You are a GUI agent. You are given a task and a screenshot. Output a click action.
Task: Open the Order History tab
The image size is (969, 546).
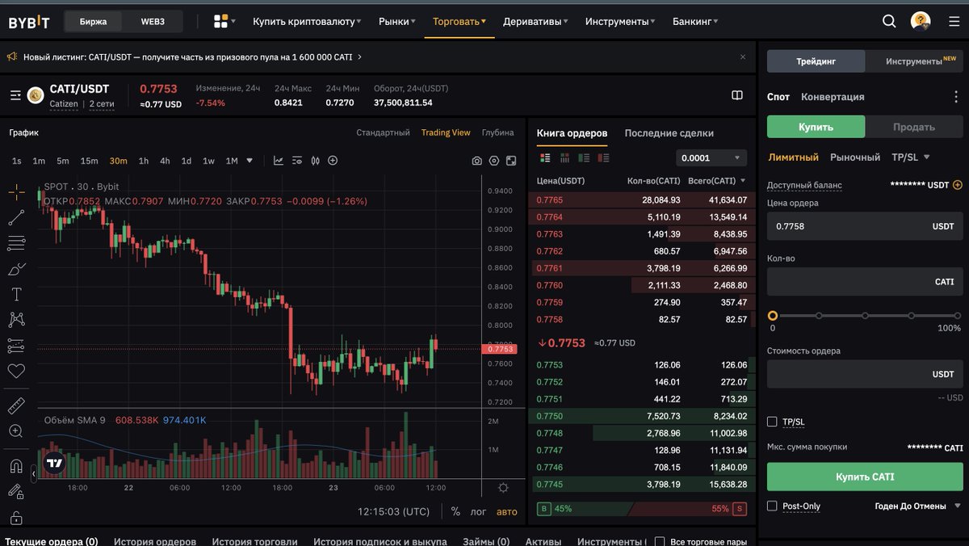155,541
